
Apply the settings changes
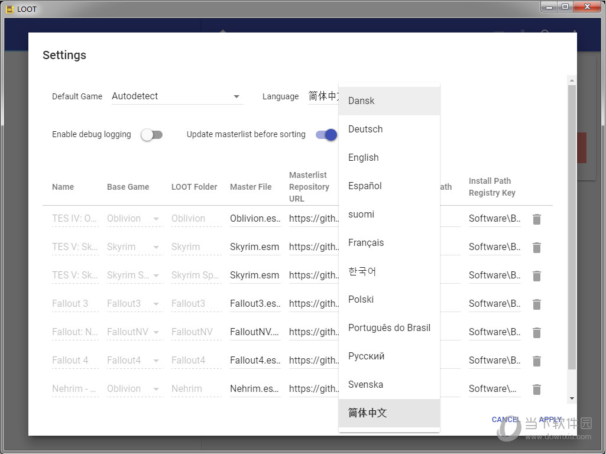[x=550, y=420]
